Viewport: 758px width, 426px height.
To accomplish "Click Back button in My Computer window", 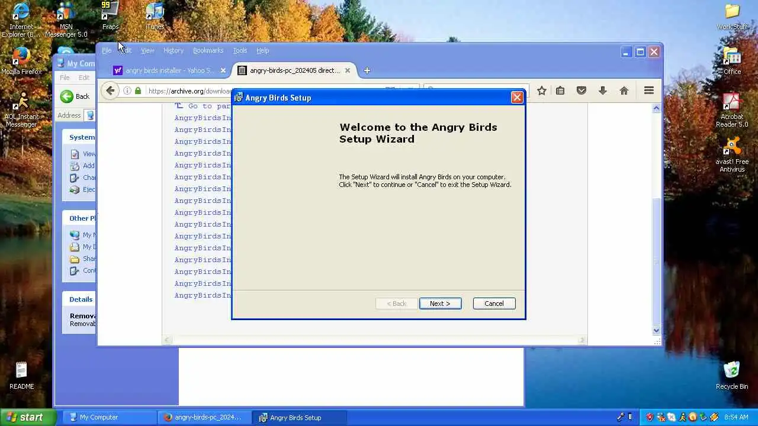I will coord(75,96).
